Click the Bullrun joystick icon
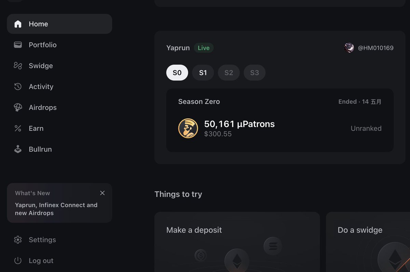410x272 pixels. 18,149
